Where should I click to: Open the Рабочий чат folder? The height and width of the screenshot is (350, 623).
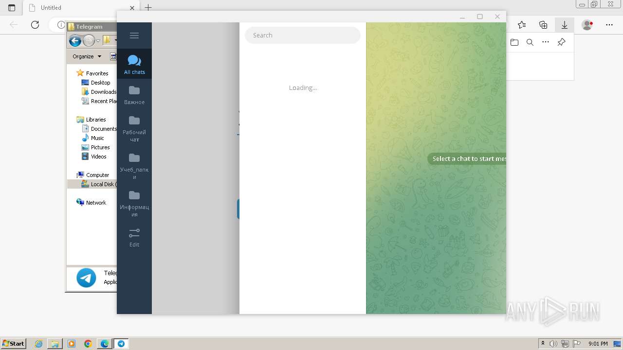pos(134,128)
